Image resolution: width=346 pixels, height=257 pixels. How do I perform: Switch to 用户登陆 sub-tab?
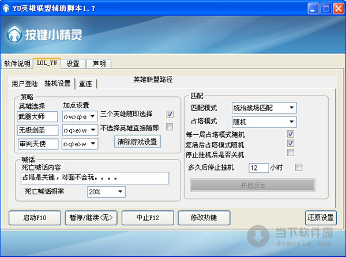25,84
